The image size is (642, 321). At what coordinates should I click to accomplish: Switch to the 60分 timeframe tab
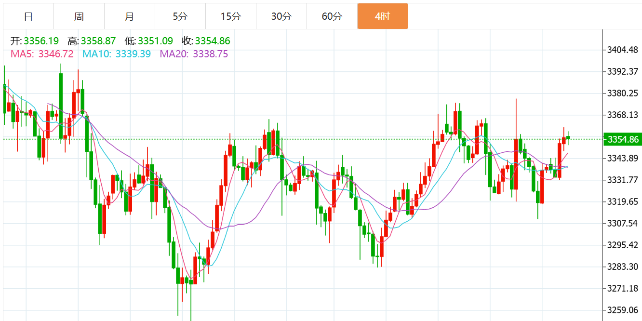click(332, 16)
